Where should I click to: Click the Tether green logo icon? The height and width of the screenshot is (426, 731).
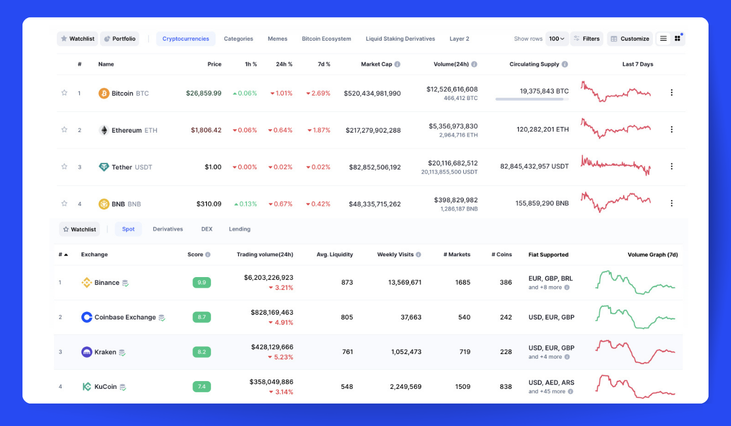pos(104,167)
